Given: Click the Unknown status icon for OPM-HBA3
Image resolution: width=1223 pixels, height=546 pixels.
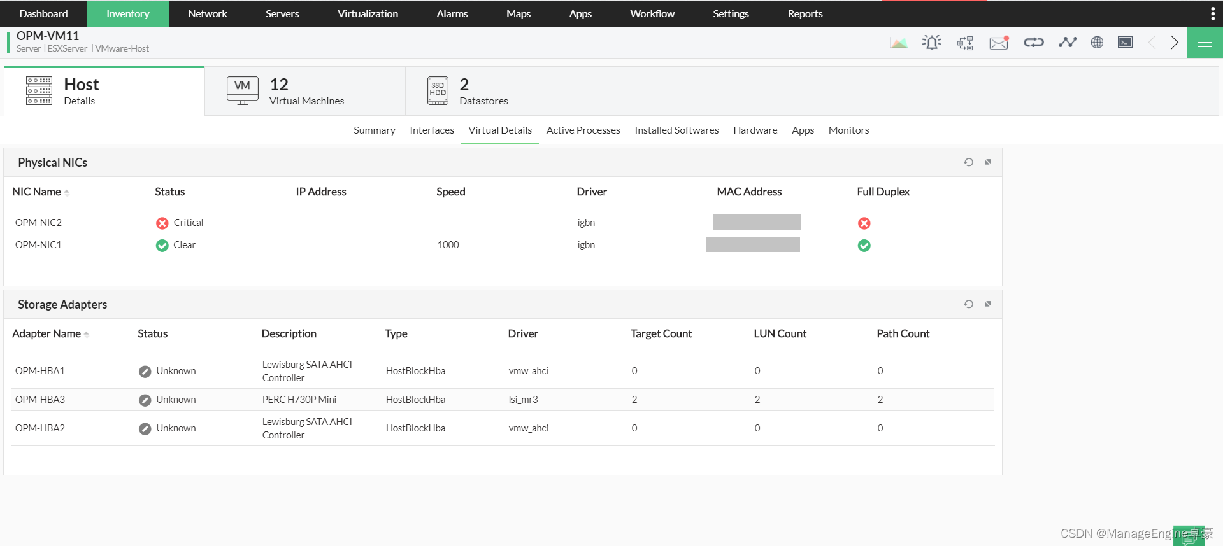Looking at the screenshot, I should (x=145, y=400).
